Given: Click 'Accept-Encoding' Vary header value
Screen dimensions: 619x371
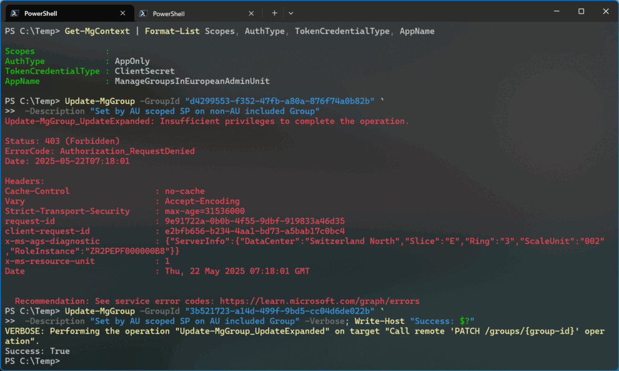Looking at the screenshot, I should pos(202,201).
